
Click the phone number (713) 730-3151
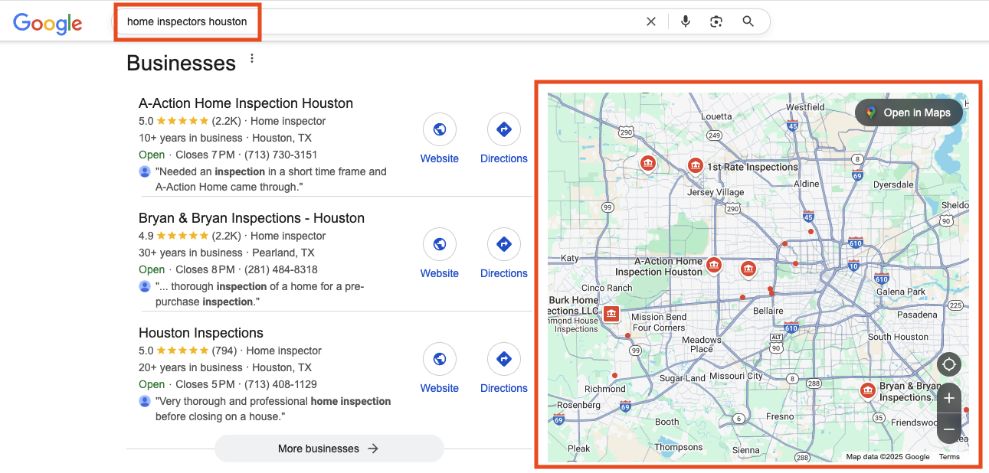coord(281,155)
